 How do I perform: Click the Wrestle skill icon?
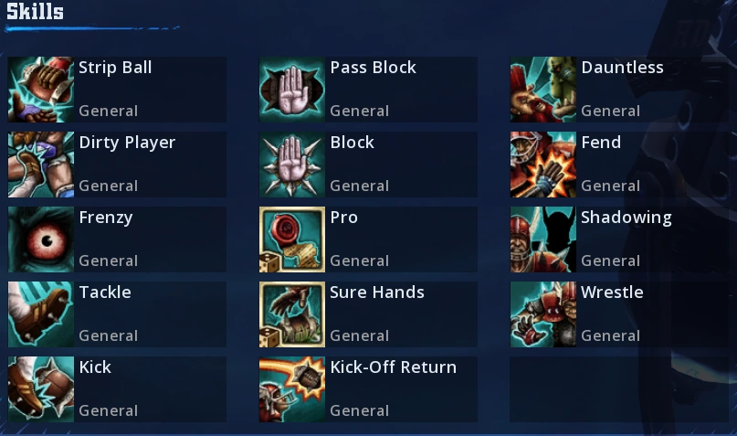click(542, 314)
